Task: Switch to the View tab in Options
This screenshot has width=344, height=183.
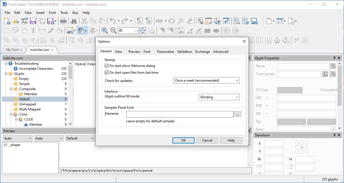Action: pos(119,51)
